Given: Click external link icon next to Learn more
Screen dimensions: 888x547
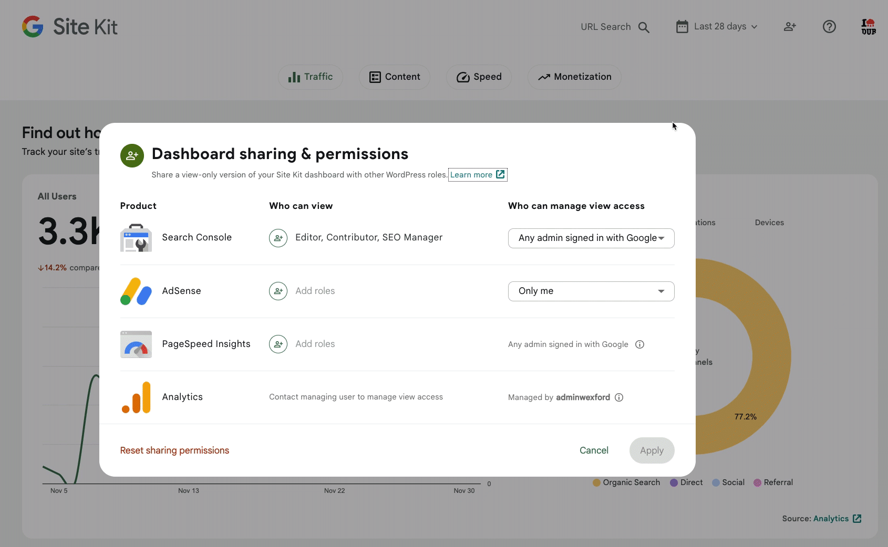Looking at the screenshot, I should 500,174.
